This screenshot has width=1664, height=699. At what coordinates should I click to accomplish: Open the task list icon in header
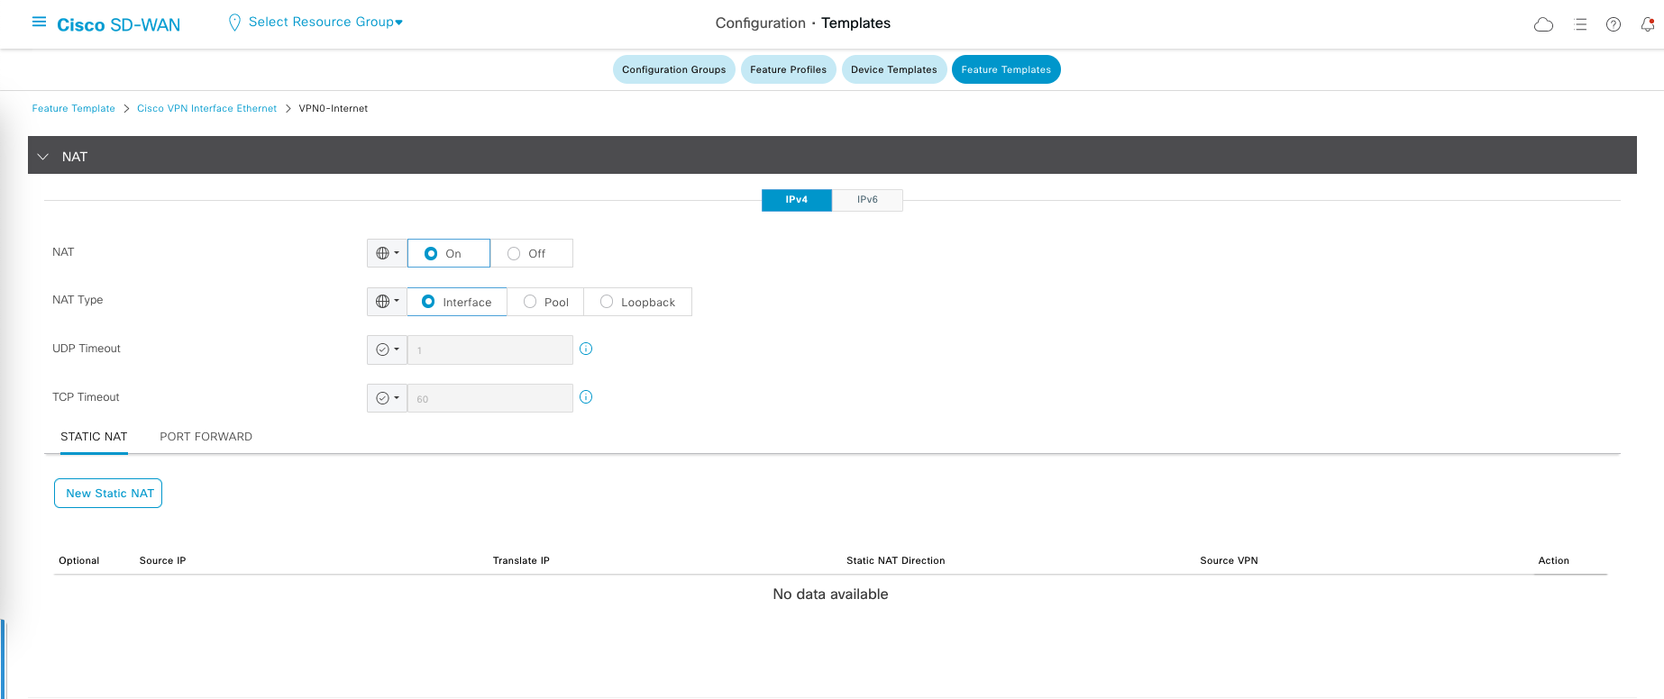click(1580, 24)
